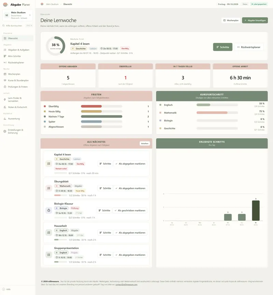Open Schritte for Hausarbeit
This screenshot has height=295, width=273.
click(x=105, y=233)
